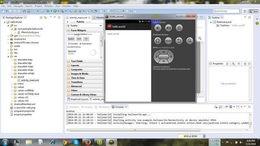
Task: Open the Javadoc tab
Action: pos(87,107)
